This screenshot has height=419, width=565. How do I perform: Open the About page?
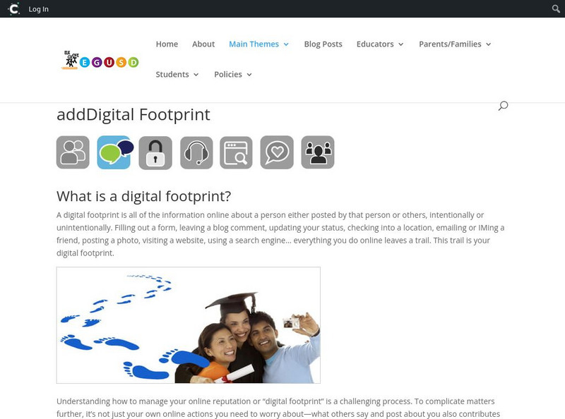coord(203,44)
